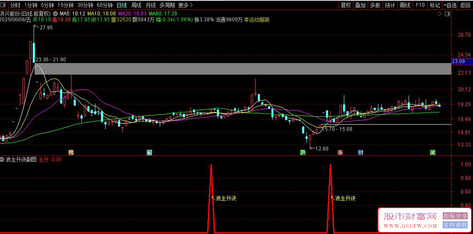Click the 跌 event marker icon

[x=303, y=152]
